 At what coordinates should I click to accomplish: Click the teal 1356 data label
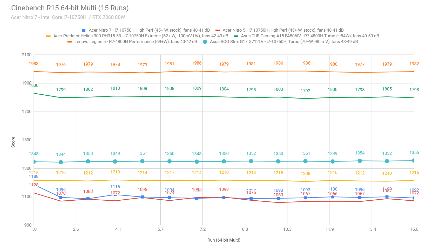click(x=414, y=153)
